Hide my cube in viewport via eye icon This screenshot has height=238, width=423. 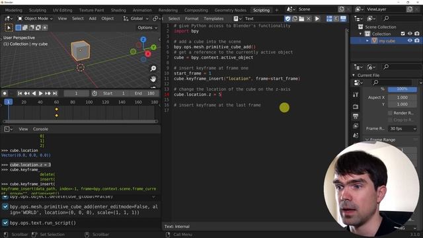point(410,40)
